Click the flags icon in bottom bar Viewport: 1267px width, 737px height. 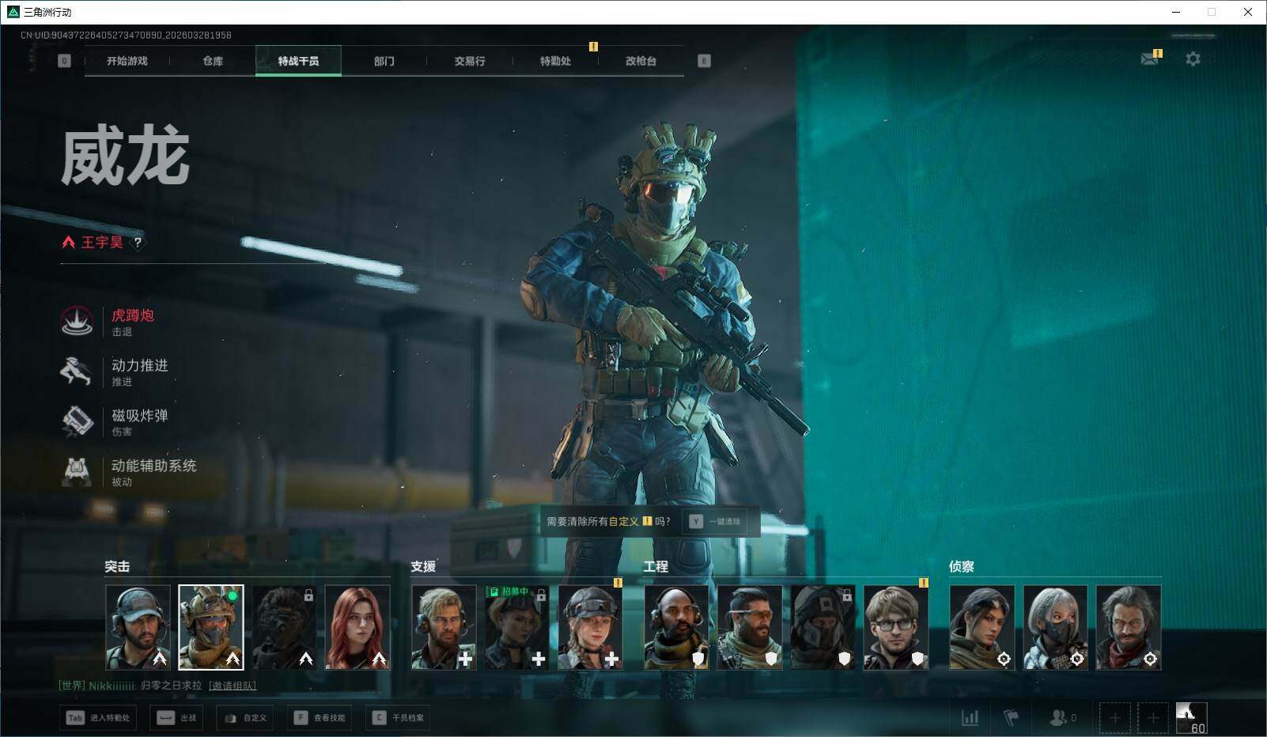tap(1011, 717)
